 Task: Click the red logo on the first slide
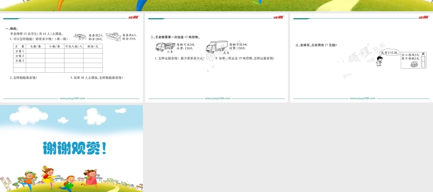click(x=133, y=17)
